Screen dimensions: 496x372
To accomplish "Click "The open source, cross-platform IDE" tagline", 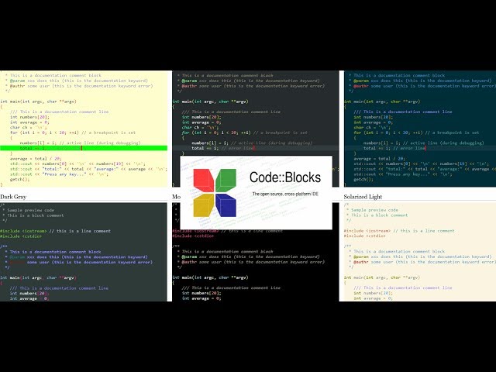I will [285, 194].
